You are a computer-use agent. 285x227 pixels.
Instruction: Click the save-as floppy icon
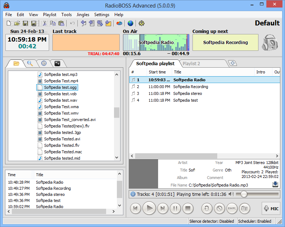coord(34,23)
